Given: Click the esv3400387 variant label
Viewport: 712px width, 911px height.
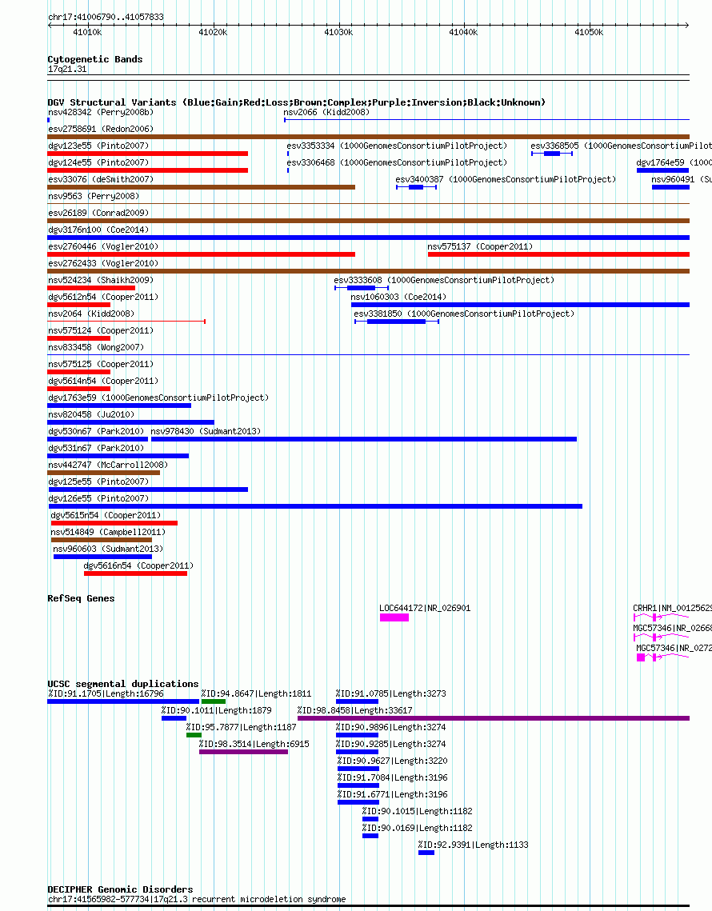Looking at the screenshot, I should pos(506,179).
